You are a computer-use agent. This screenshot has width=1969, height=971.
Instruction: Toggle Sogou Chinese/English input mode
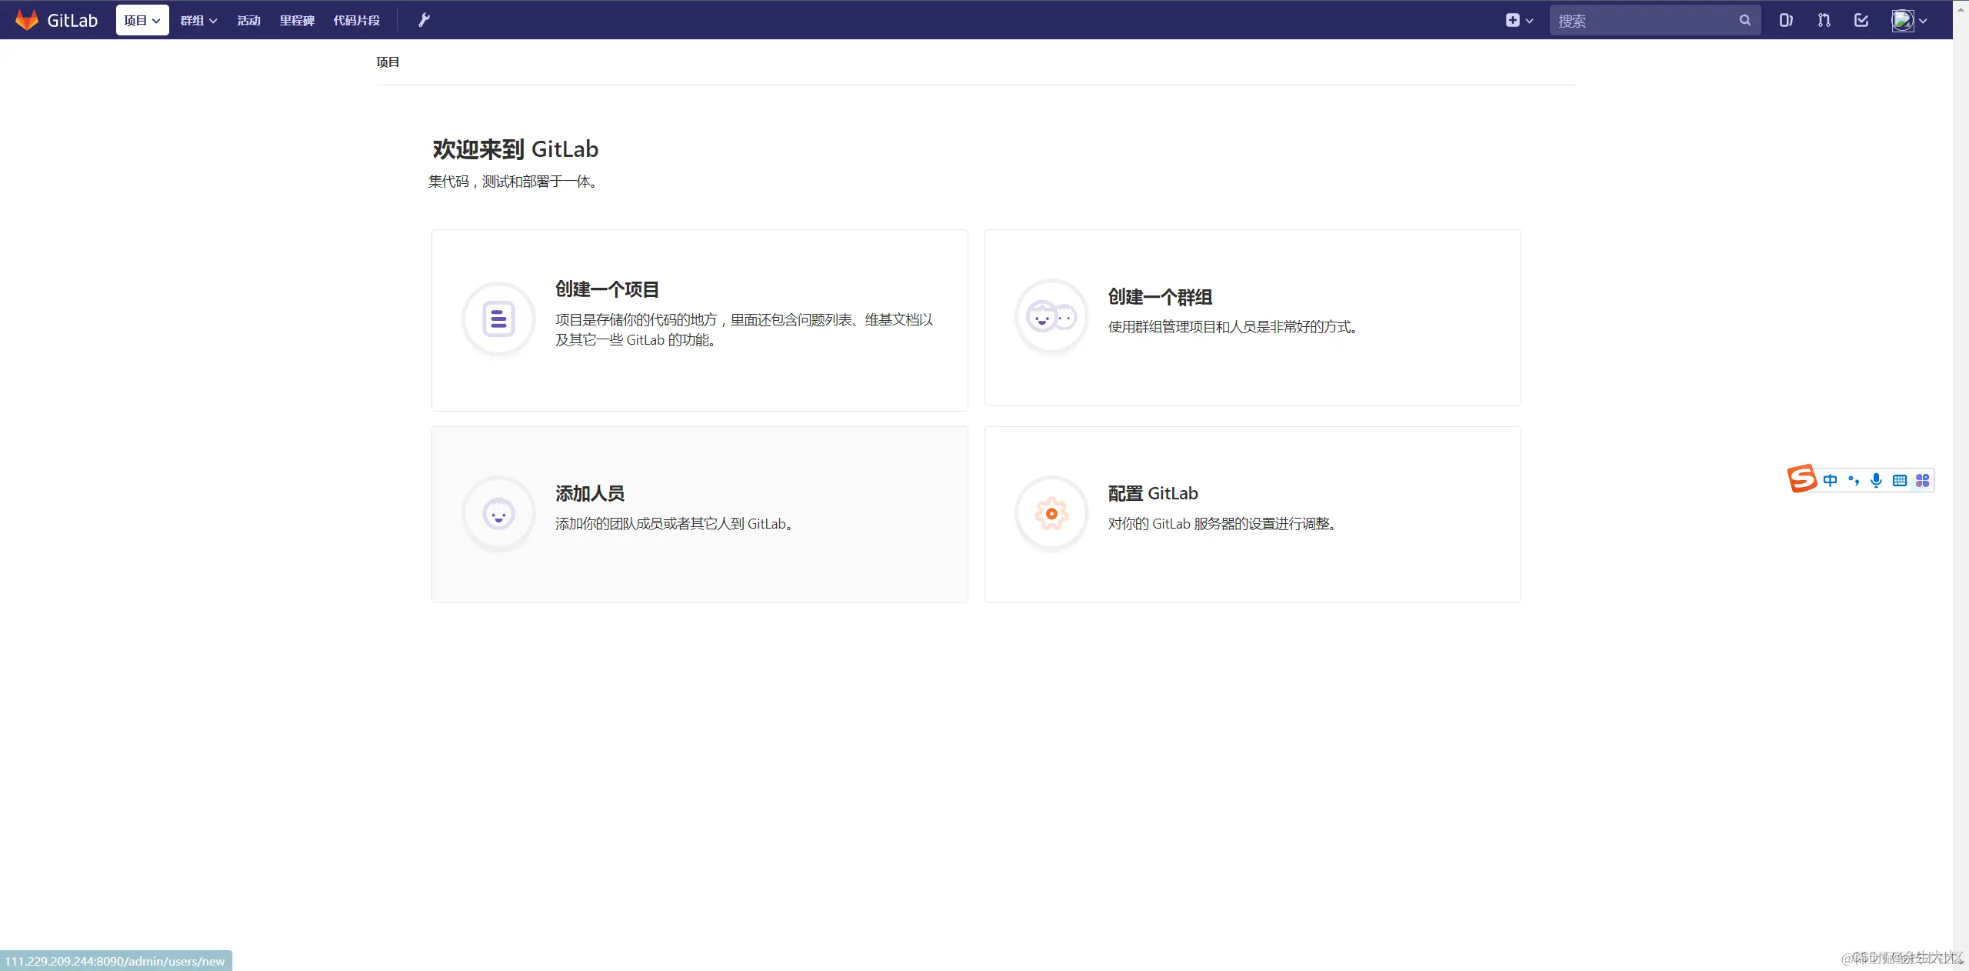click(1831, 480)
